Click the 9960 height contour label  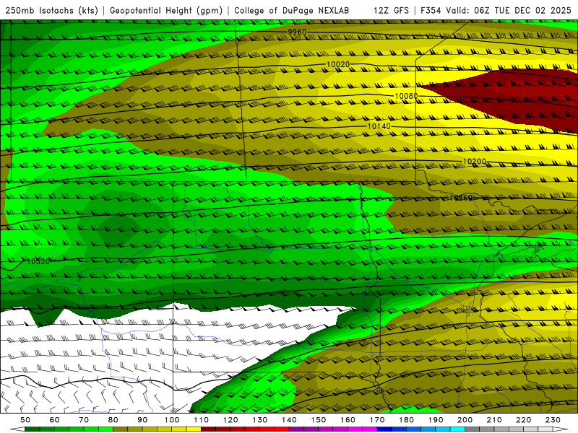pos(297,32)
